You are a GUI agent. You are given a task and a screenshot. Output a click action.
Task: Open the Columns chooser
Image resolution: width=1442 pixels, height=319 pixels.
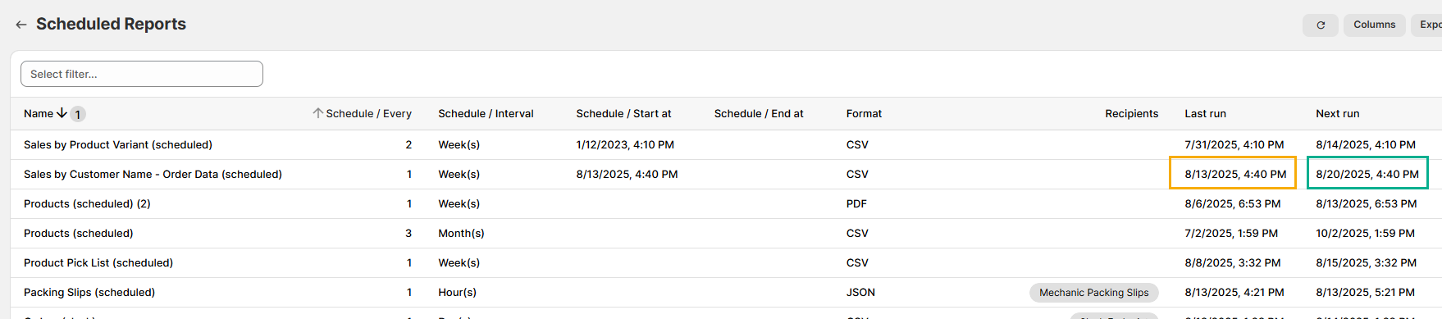[x=1374, y=25]
